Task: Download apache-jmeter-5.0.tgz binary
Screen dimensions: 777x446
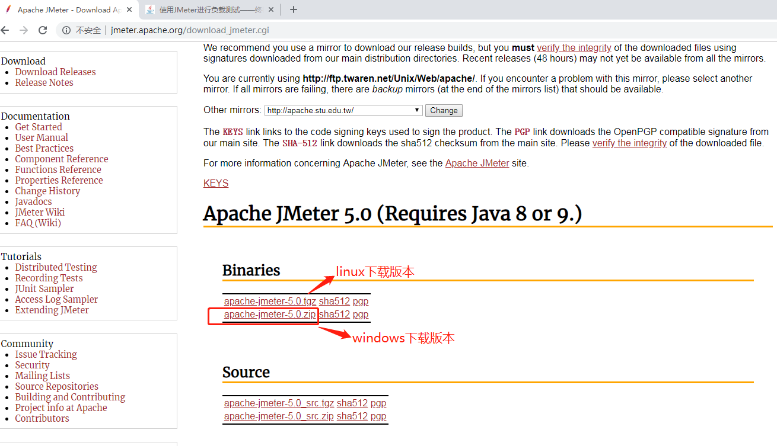Action: 270,301
